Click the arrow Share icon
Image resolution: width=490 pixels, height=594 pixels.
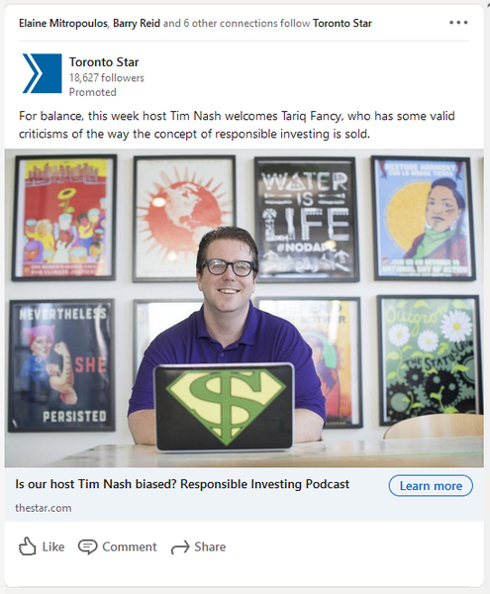180,547
